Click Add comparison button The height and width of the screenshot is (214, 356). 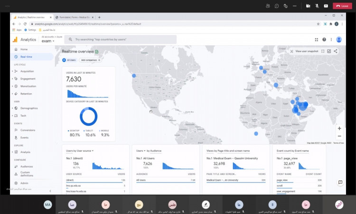pos(90,60)
